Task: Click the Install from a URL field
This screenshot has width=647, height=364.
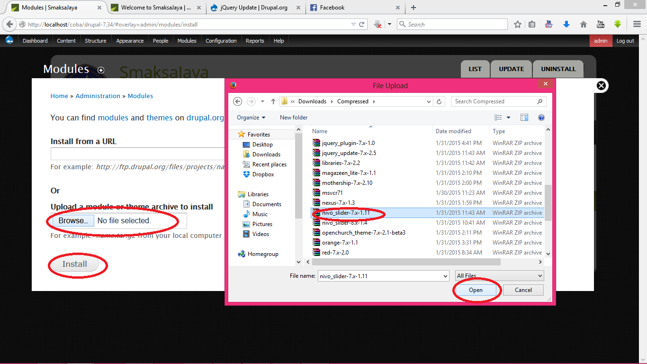Action: 137,154
